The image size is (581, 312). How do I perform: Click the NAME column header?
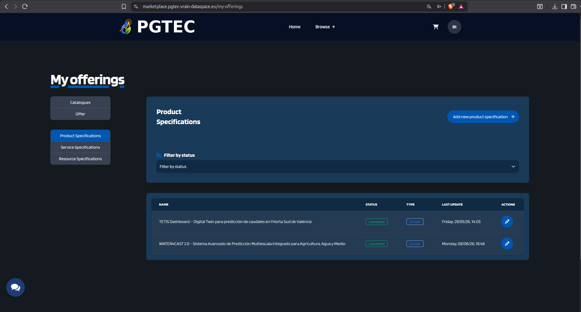click(164, 205)
